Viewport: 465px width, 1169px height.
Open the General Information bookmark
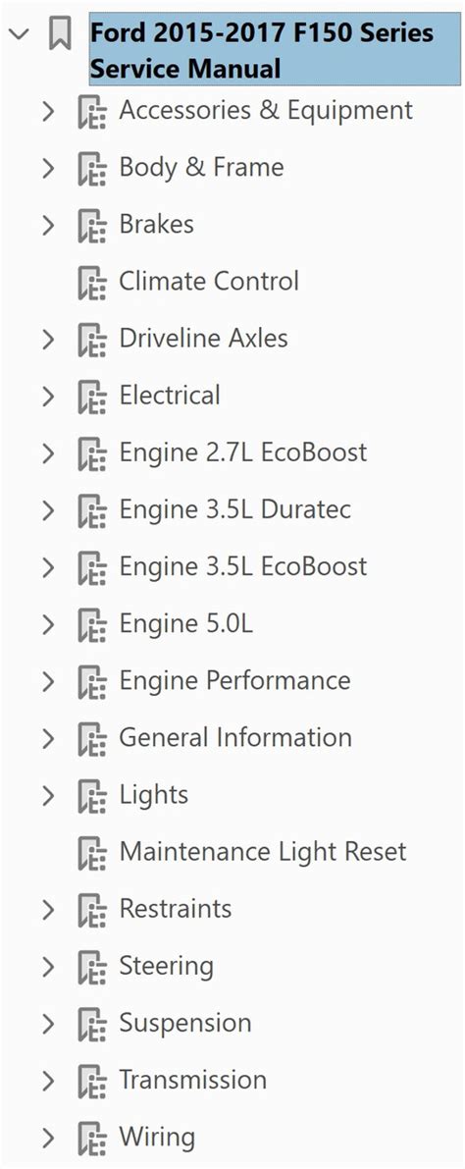tap(235, 738)
